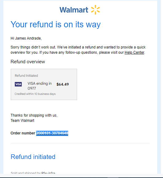Click the "Refund Initiated" label in the gray box

pos(26,75)
